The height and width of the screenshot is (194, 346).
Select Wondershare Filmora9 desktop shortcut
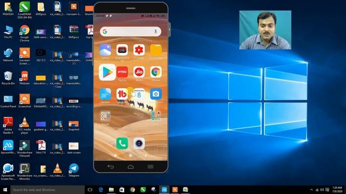[24, 149]
